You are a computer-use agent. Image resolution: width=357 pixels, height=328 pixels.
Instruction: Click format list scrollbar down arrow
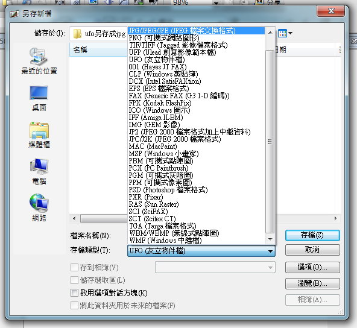[x=270, y=239]
